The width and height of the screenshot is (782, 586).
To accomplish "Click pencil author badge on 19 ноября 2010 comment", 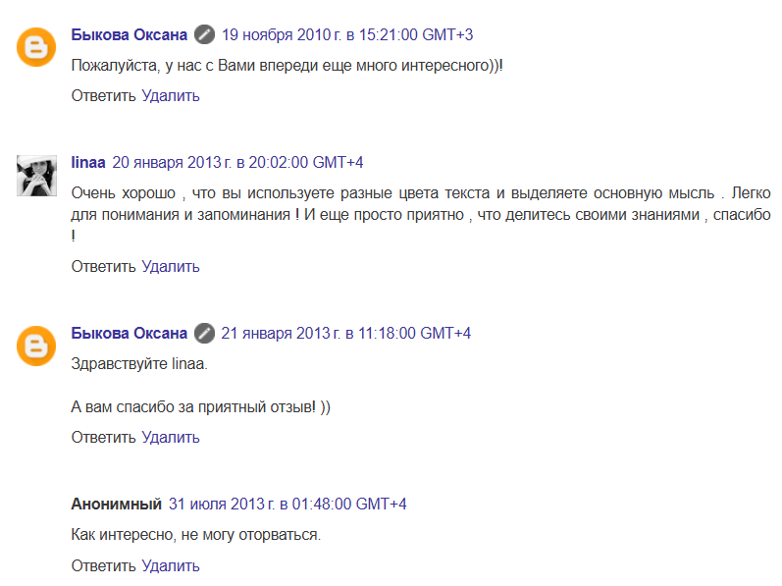I will coord(204,35).
